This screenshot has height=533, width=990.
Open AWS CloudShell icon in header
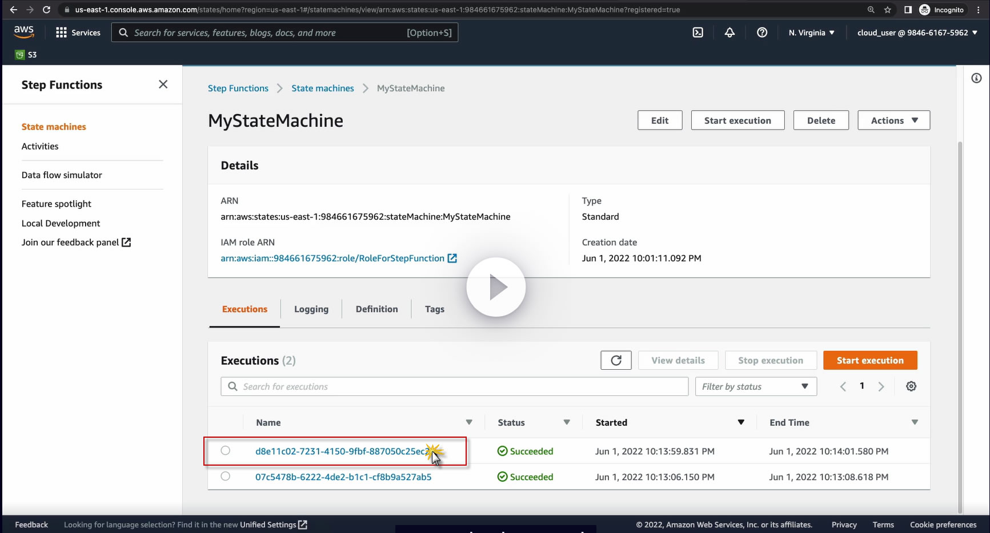coord(698,33)
